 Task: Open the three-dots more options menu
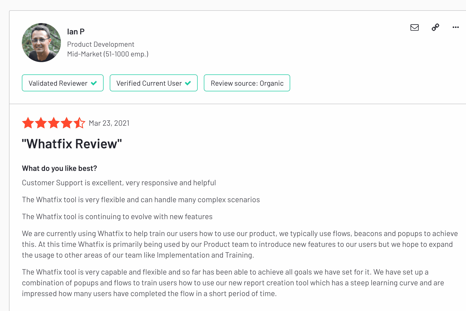456,27
